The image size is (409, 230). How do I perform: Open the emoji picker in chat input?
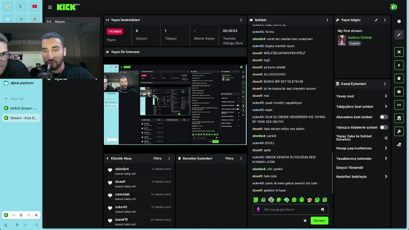322,210
